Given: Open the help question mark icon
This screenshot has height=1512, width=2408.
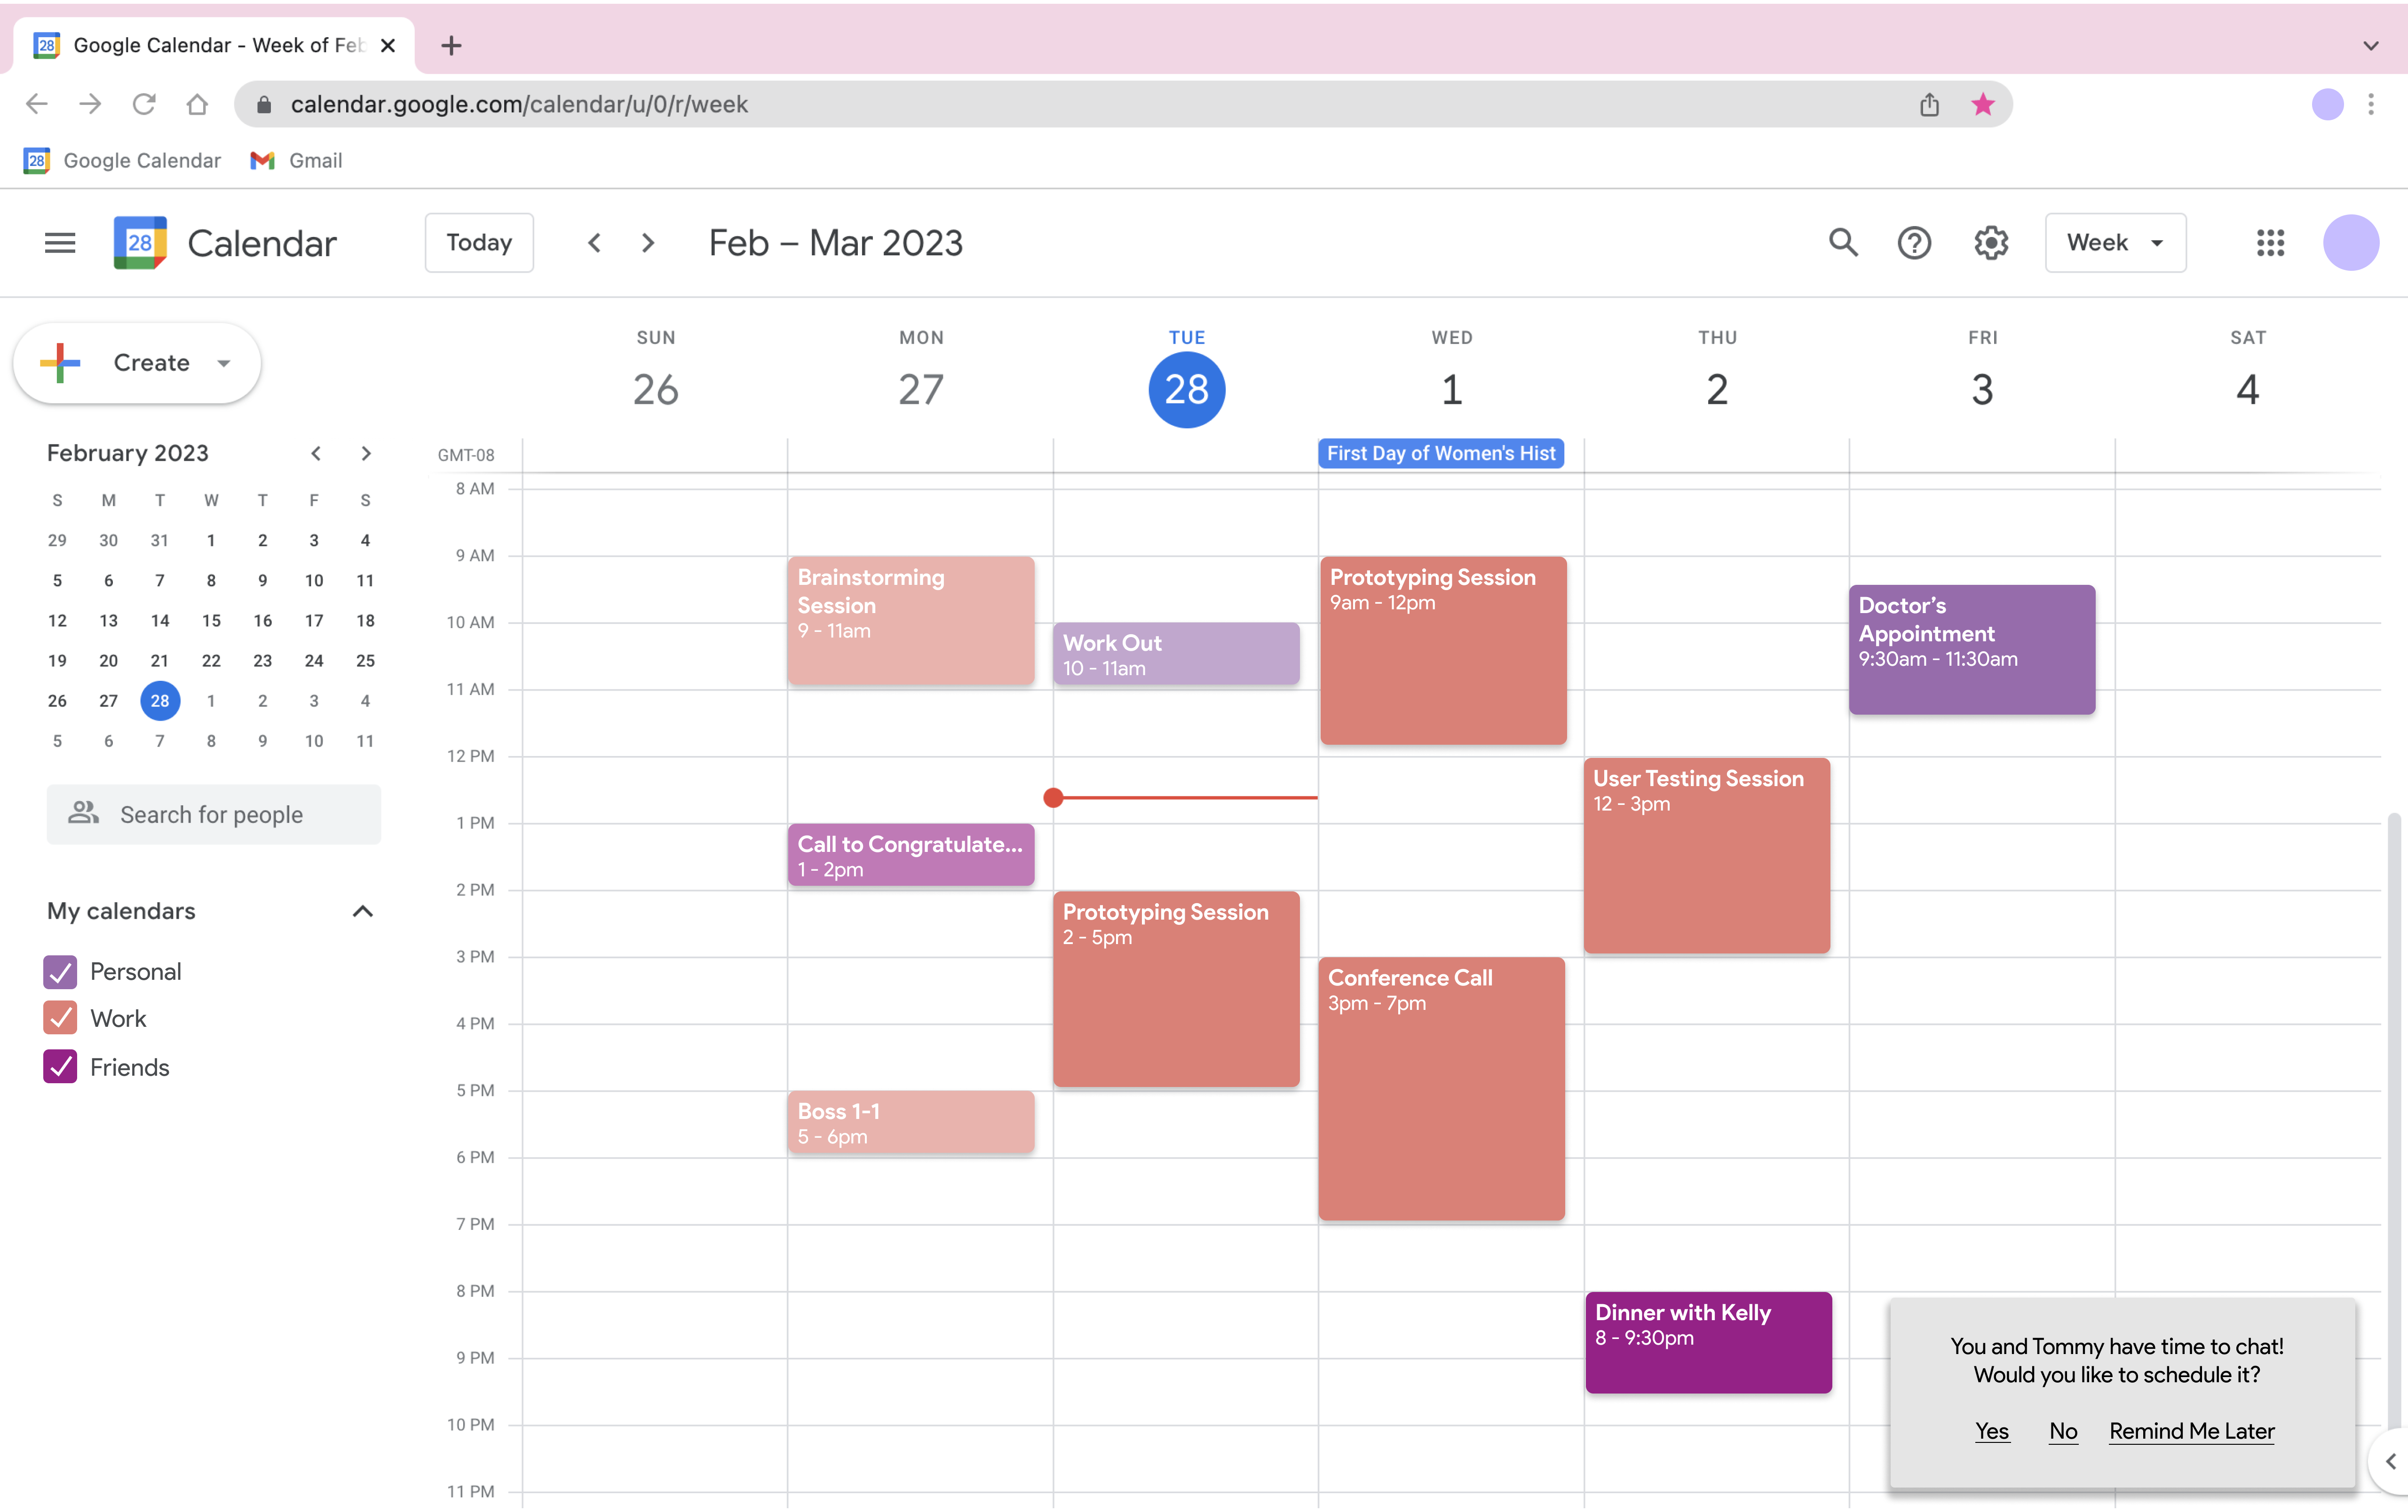Looking at the screenshot, I should 1914,243.
